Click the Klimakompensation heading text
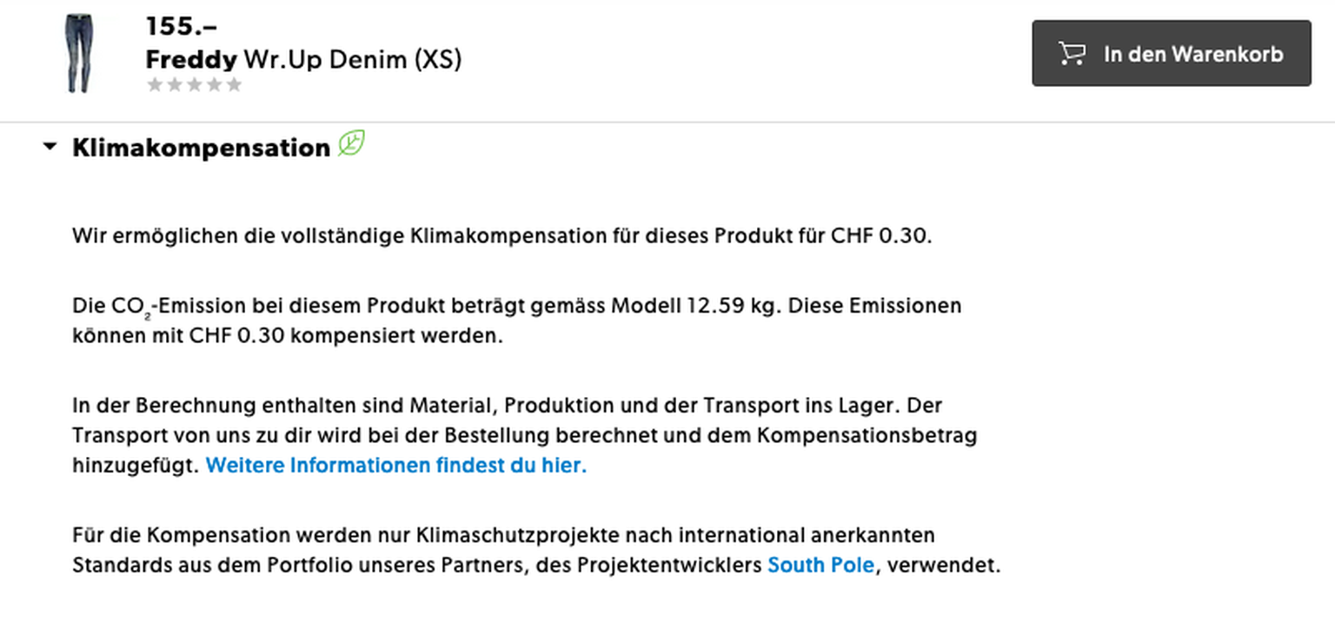The image size is (1335, 642). pos(201,148)
